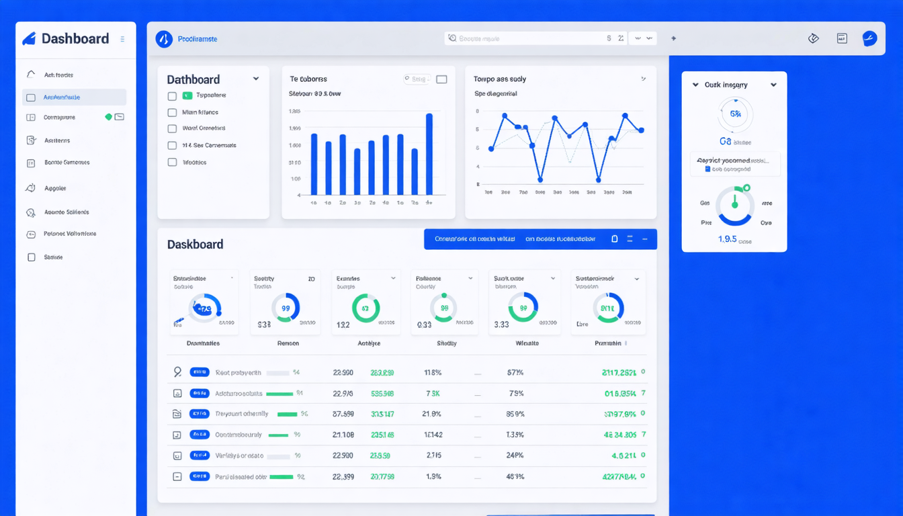Open the chevron on the 3.33 donut card

(553, 278)
